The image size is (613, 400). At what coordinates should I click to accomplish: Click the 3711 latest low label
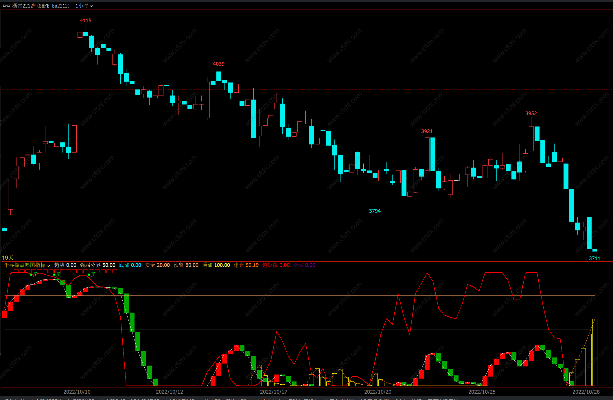point(594,258)
